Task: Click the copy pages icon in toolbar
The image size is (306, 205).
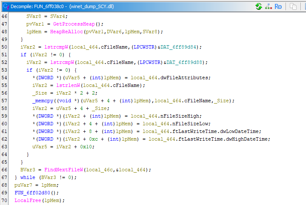Action: (293, 6)
